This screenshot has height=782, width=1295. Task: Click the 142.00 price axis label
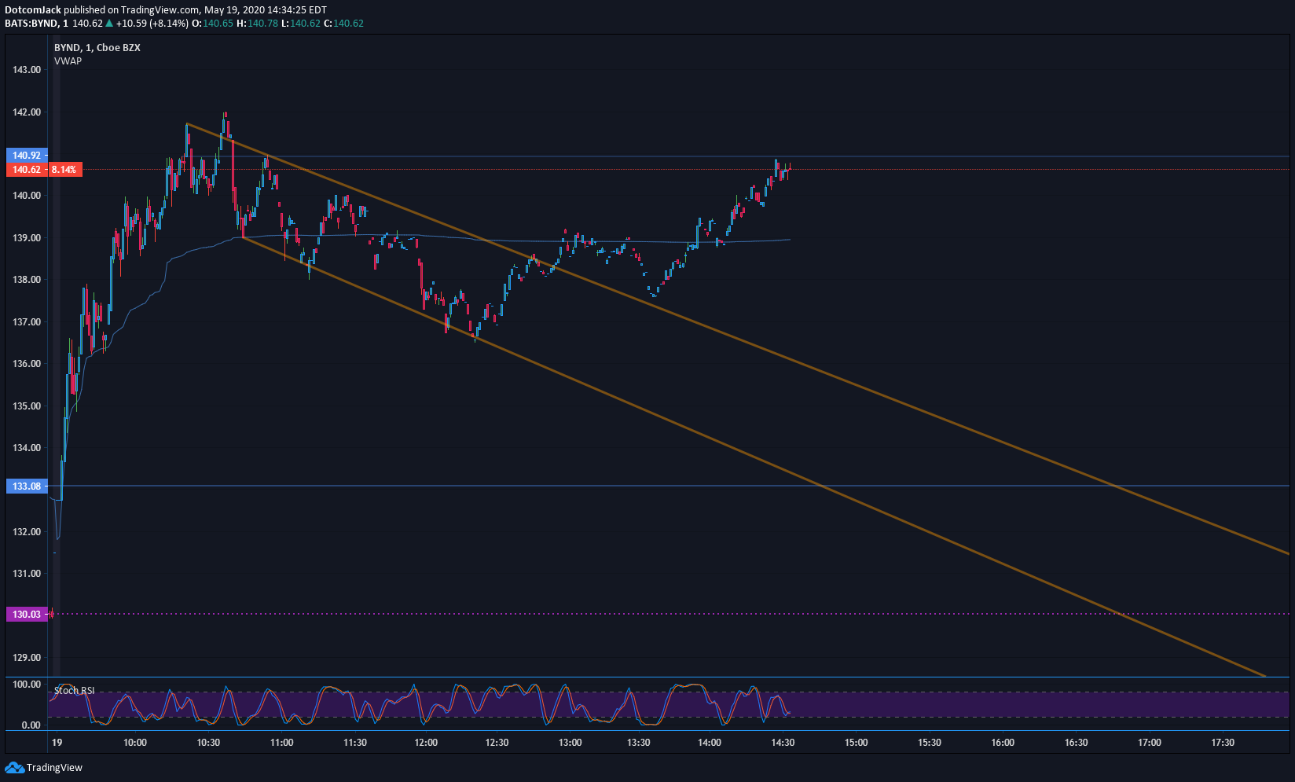[x=27, y=112]
